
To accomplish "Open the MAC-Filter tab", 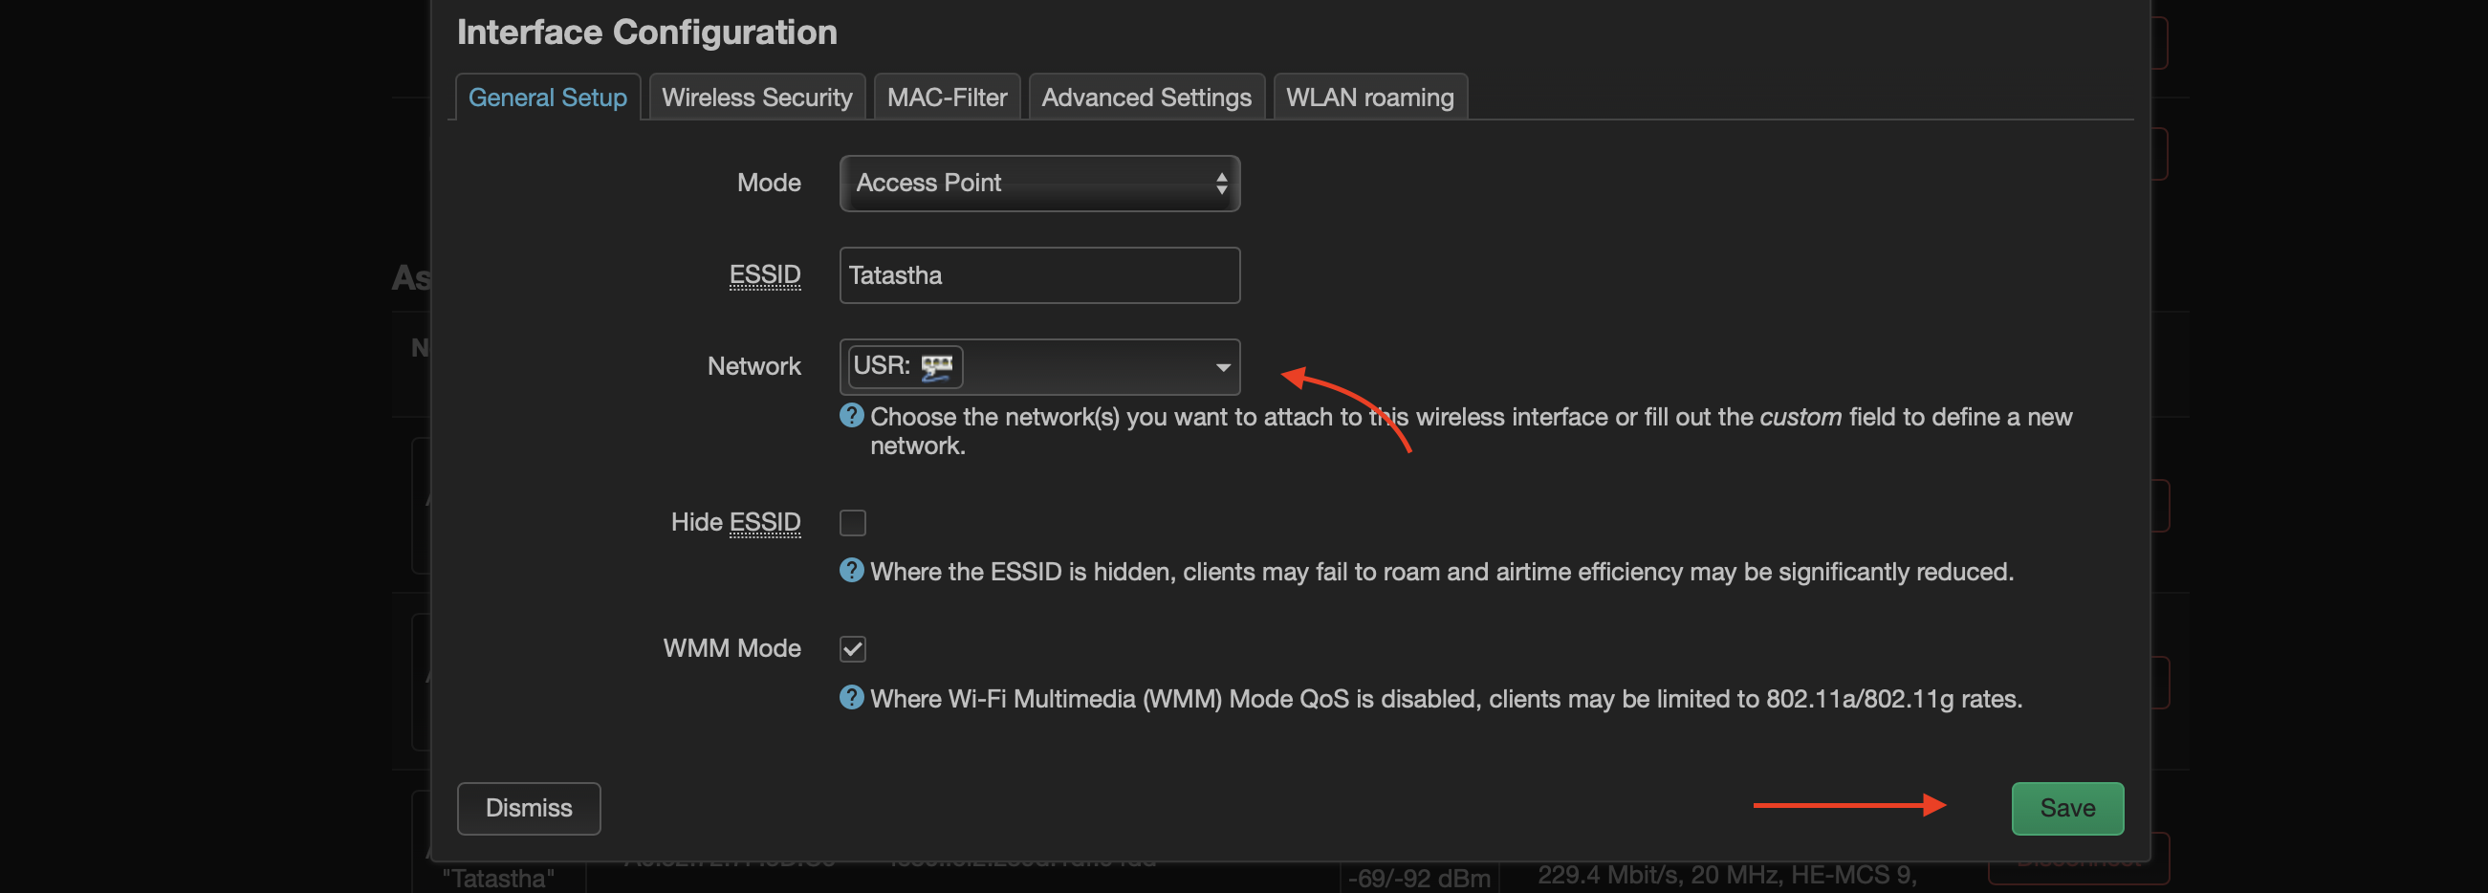I will coord(947,98).
